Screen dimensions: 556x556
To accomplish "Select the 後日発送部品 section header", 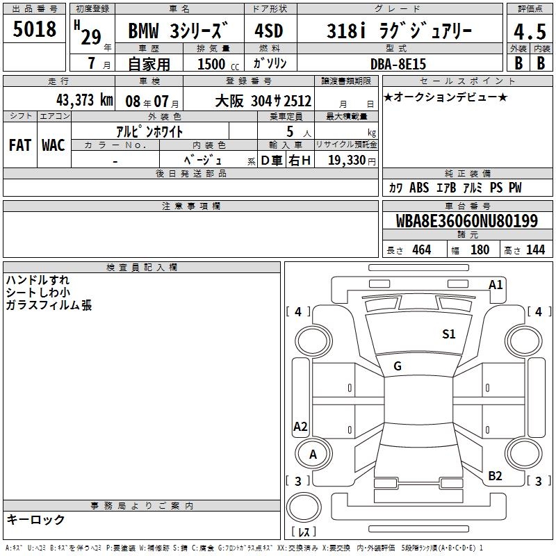I will (190, 173).
